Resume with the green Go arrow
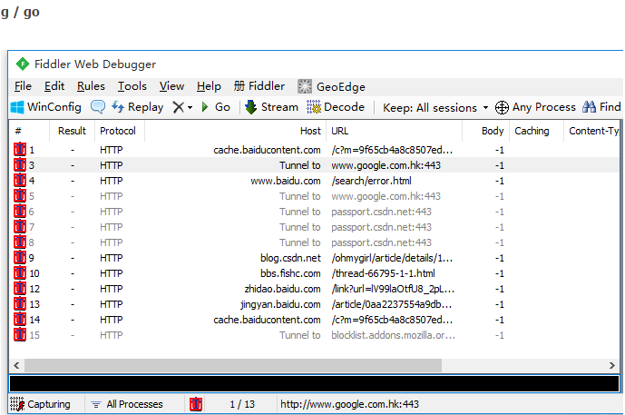 coord(205,107)
